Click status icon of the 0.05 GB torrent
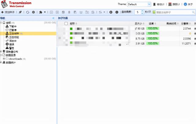The width and height of the screenshot is (196, 124). point(71,33)
